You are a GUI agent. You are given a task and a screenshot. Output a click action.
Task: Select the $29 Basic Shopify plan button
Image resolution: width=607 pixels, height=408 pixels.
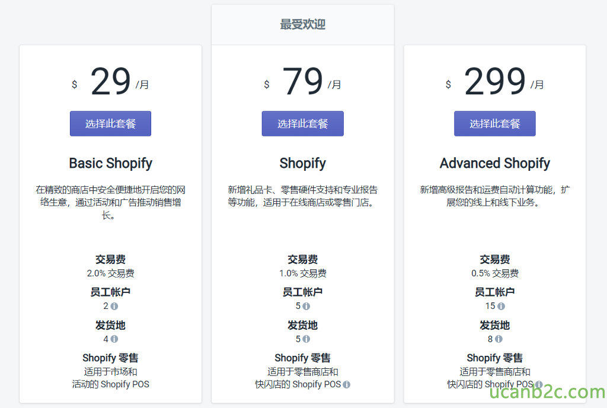[x=110, y=123]
